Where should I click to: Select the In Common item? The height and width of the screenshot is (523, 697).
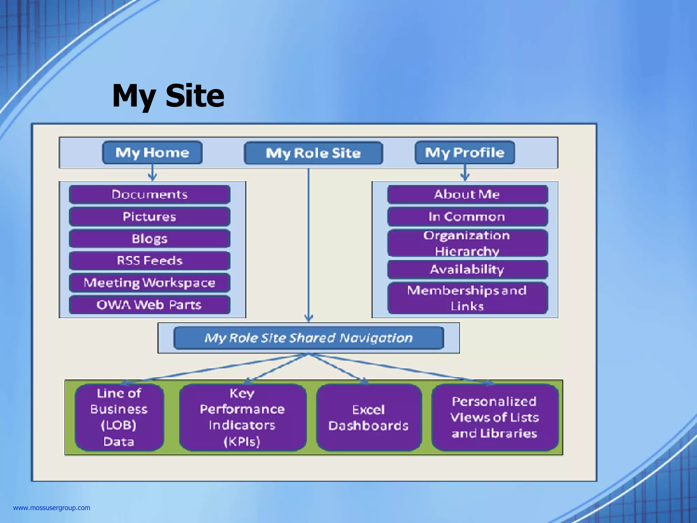tap(467, 217)
